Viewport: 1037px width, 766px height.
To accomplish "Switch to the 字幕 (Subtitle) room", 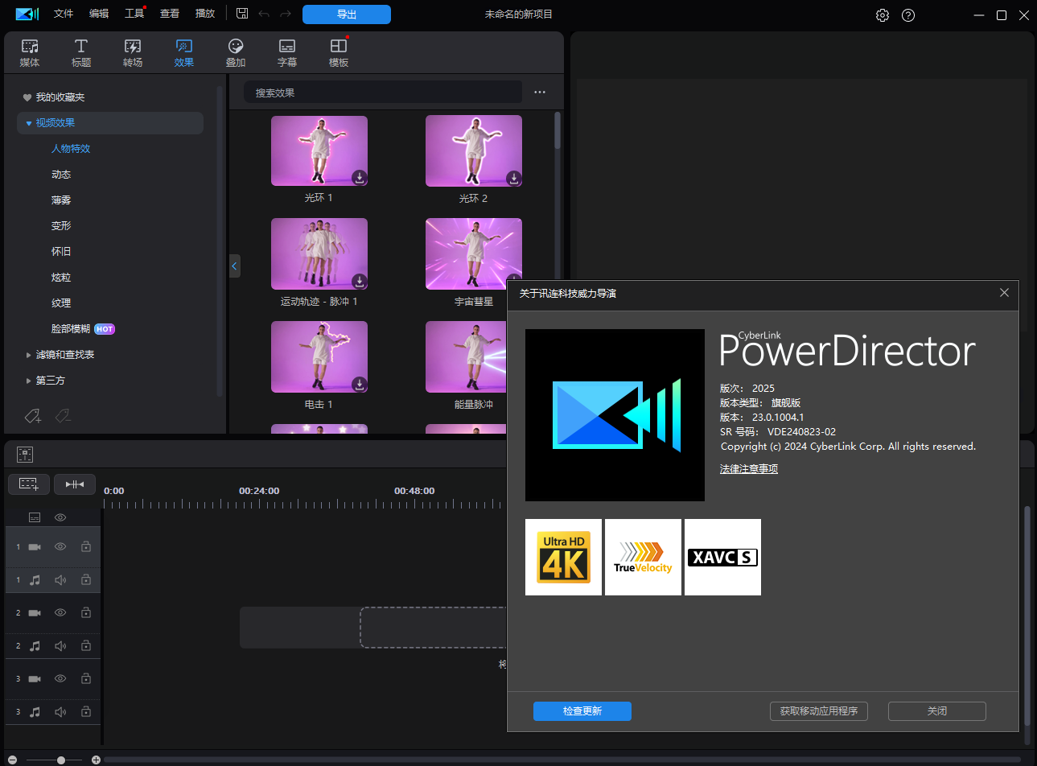I will click(287, 52).
